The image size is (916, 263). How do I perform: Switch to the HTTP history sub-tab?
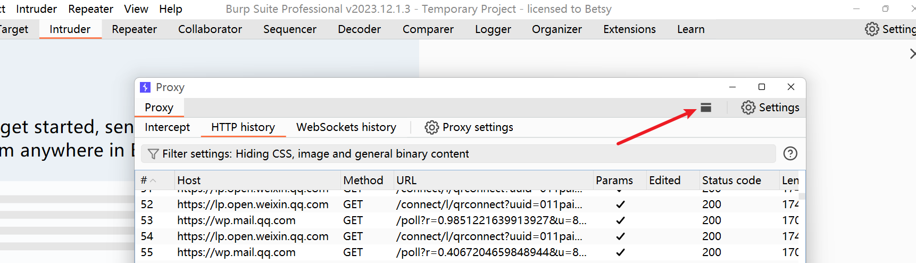(x=243, y=127)
